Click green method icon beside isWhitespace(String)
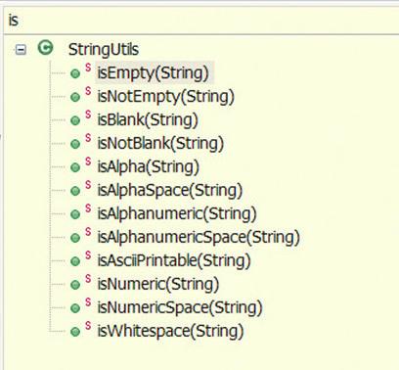The height and width of the screenshot is (370, 399). (75, 332)
